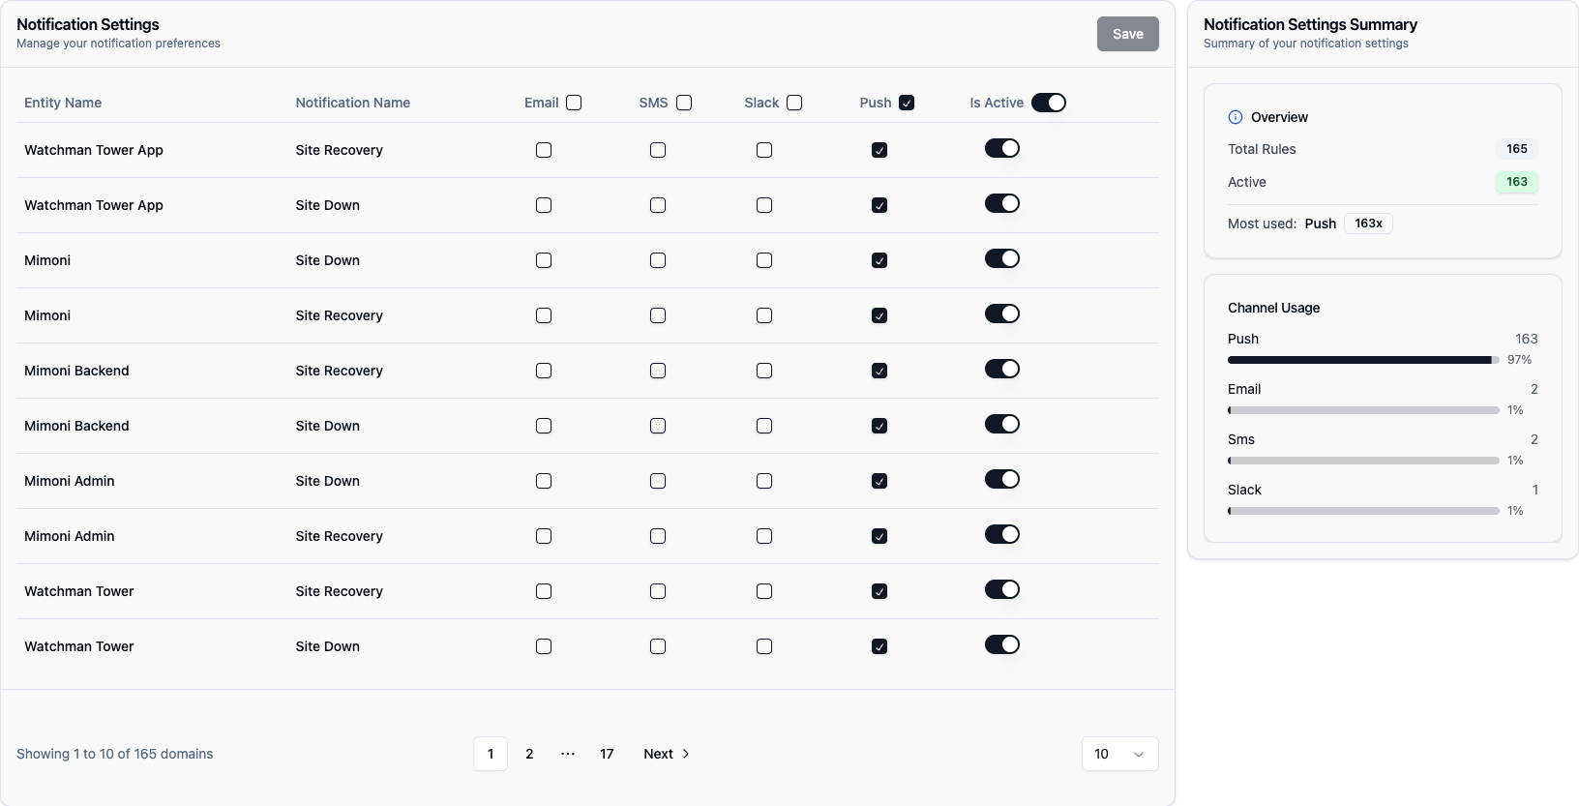This screenshot has height=806, width=1579.
Task: Check the Email header checkbox
Action: 574,103
